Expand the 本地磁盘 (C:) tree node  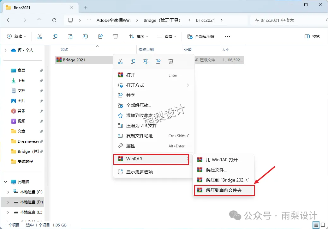8,192
